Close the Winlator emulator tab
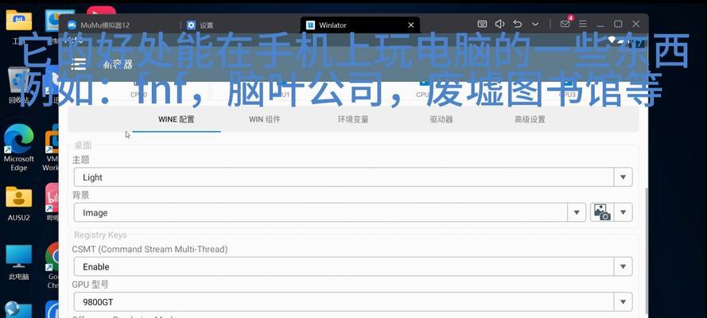Viewport: 707px width, 318px height. coord(411,25)
